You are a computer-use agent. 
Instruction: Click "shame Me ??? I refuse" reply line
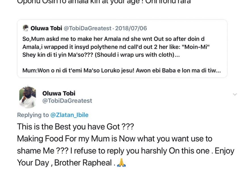tap(125, 151)
